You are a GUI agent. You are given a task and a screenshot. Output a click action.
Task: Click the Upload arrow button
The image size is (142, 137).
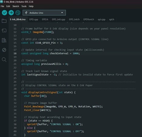tap(11, 13)
